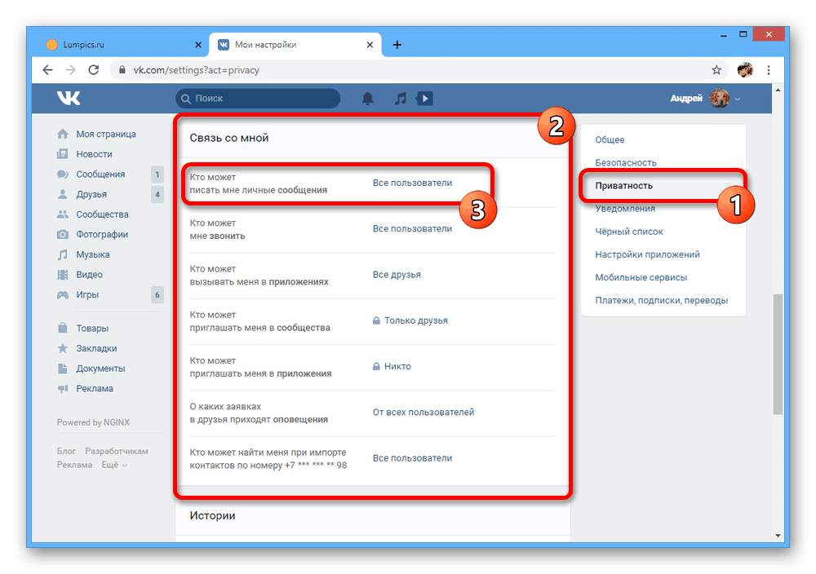Screen dimensions: 816x574
Task: Click the bag icon beside Товары
Action: pos(63,328)
